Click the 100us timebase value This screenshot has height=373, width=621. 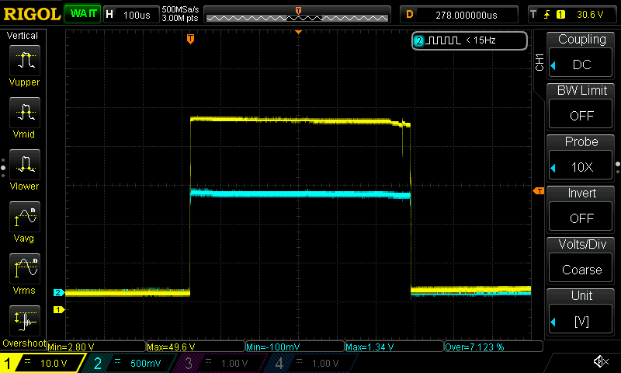click(137, 15)
